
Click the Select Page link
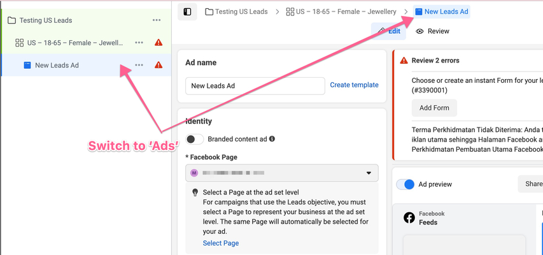221,243
